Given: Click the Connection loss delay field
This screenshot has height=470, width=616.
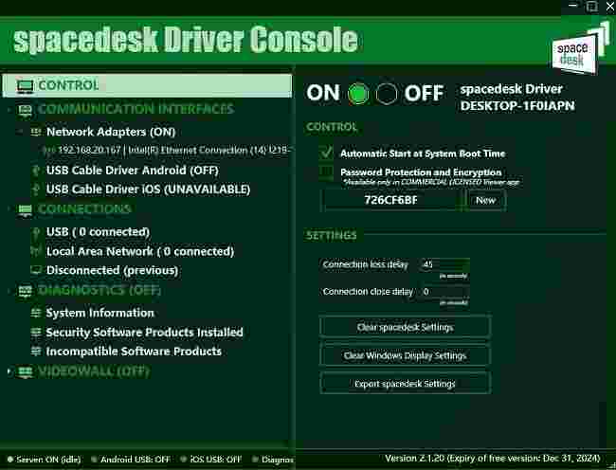Looking at the screenshot, I should coord(444,264).
